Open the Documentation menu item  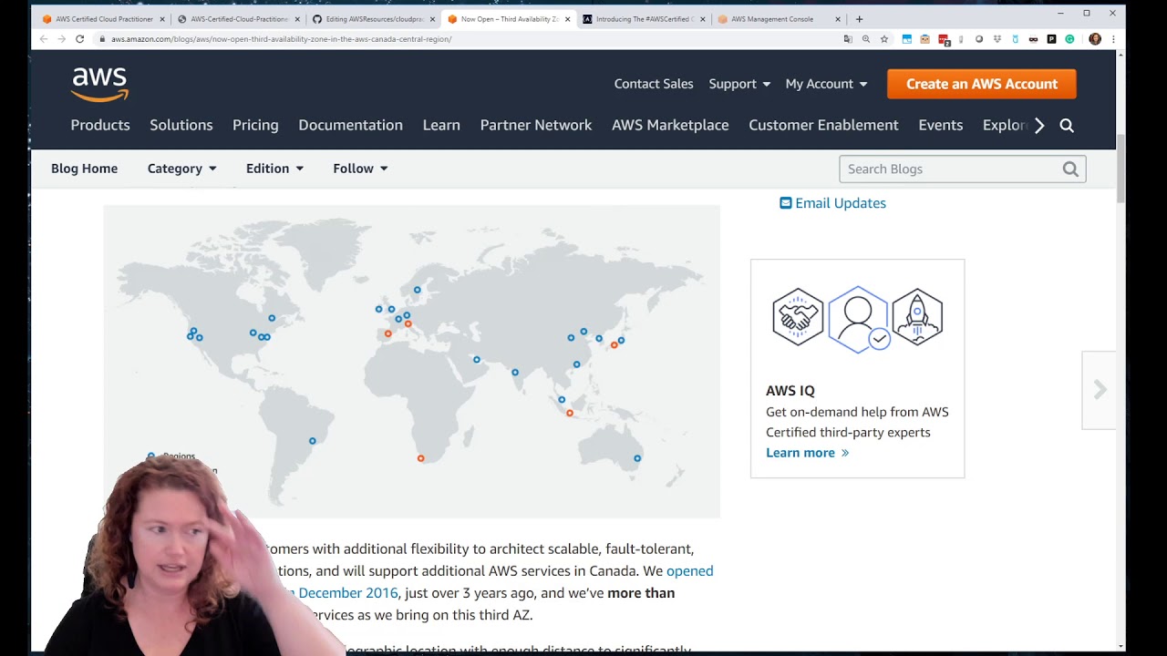coord(351,125)
